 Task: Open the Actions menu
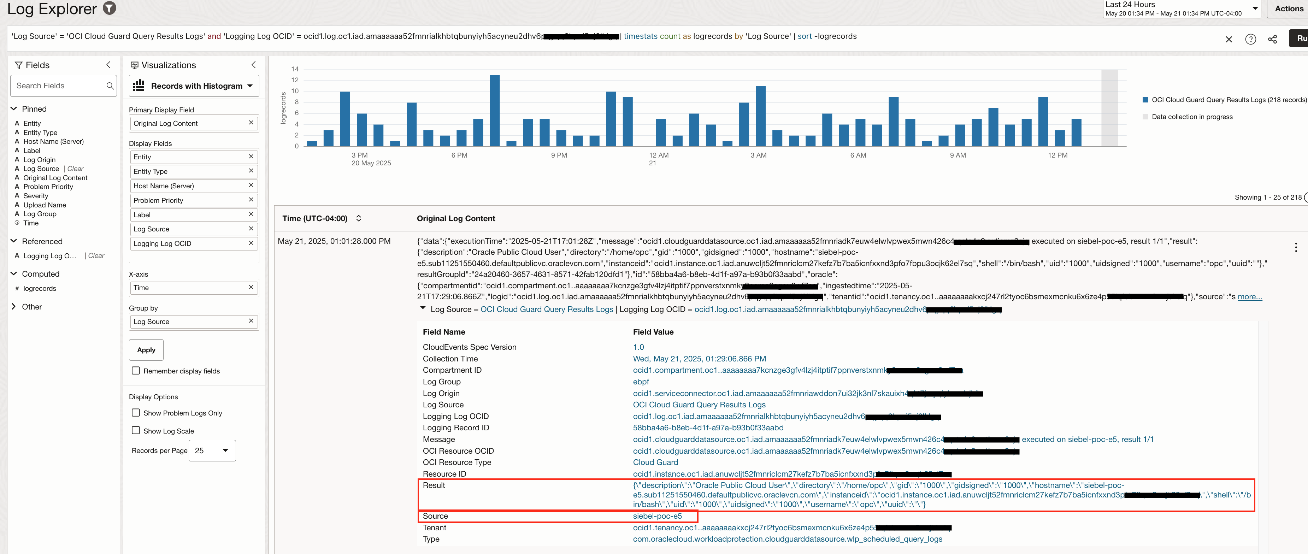point(1288,8)
